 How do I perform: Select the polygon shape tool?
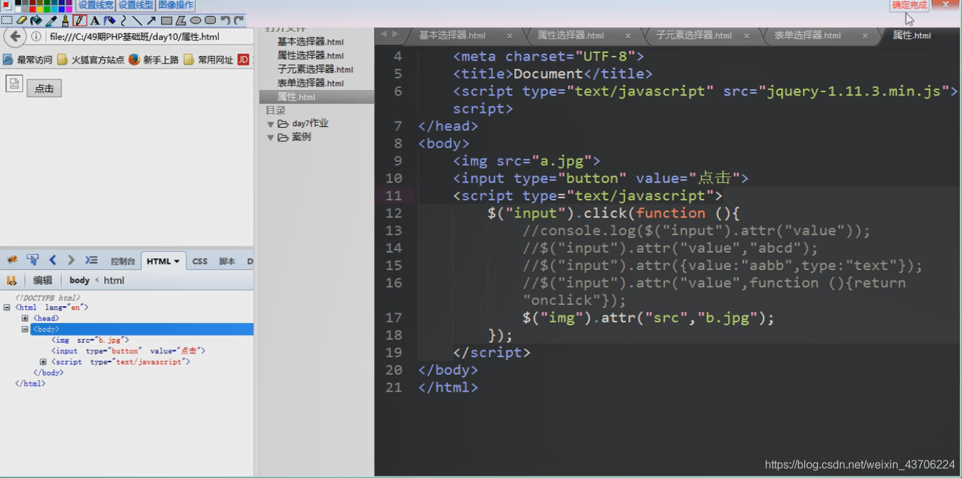click(181, 20)
